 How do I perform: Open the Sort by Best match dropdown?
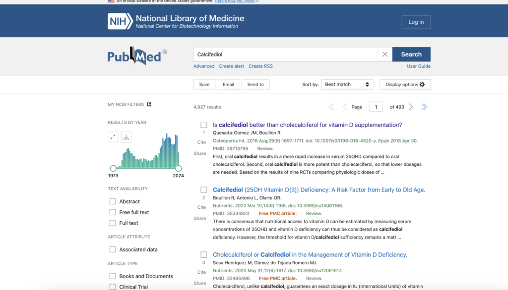(347, 85)
